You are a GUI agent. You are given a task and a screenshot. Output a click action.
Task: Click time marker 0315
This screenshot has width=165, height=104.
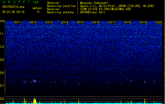(x=81, y=22)
